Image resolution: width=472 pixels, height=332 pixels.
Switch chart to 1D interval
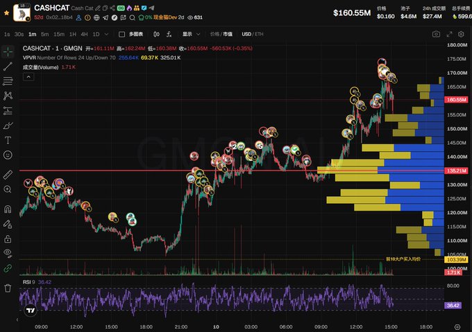coord(96,34)
